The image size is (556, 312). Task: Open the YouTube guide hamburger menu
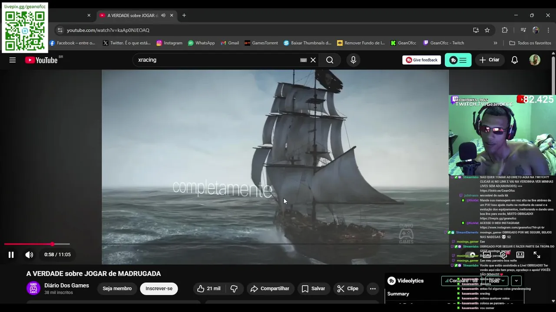13,60
